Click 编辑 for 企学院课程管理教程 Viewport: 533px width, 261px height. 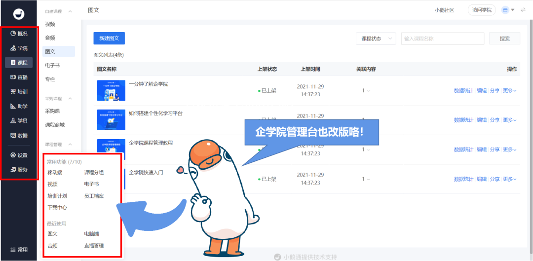[482, 149]
